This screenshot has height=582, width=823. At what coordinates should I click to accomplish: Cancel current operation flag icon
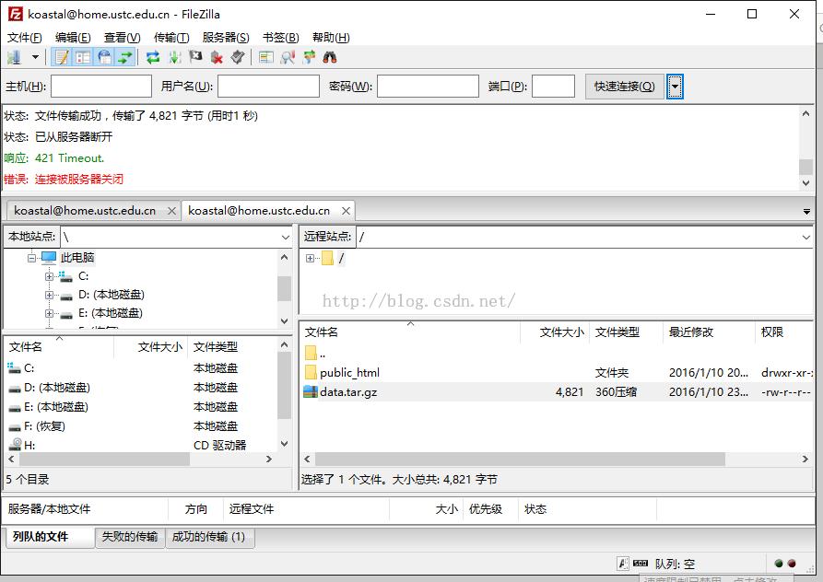[x=195, y=57]
